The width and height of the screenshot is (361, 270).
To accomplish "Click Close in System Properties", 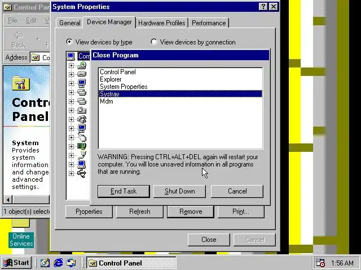I will 209,240.
